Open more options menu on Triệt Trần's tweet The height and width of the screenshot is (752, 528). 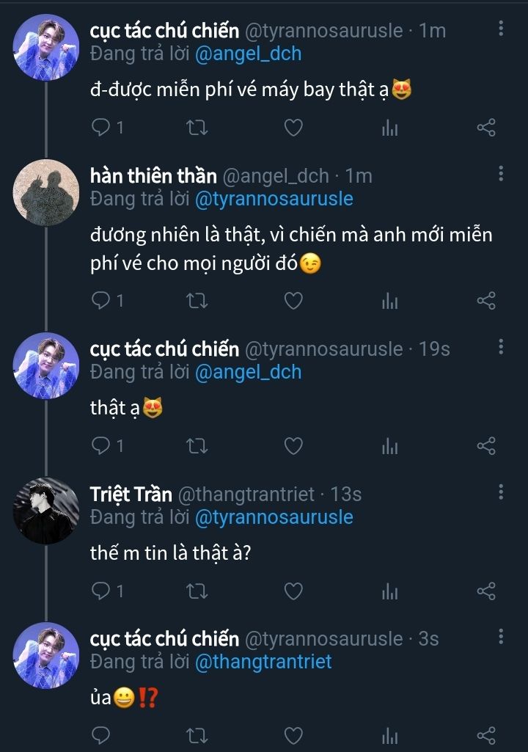(501, 492)
